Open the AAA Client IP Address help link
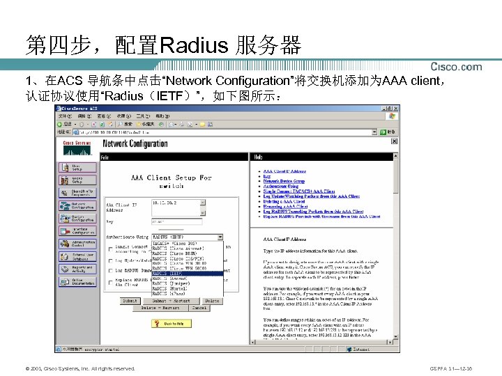The height and width of the screenshot is (376, 502). click(x=284, y=171)
